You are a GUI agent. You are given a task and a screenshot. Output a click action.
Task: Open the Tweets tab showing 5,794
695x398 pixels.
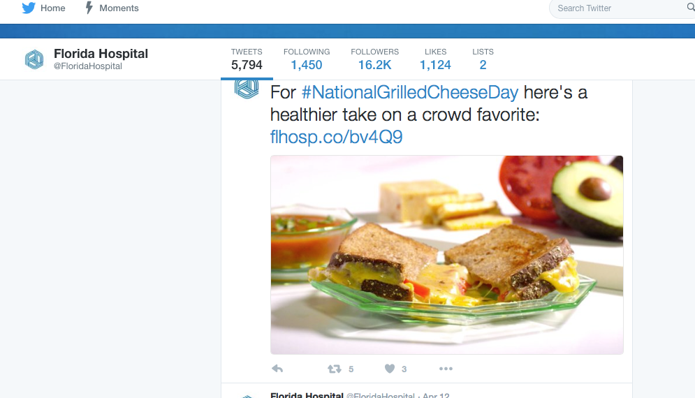pos(247,59)
